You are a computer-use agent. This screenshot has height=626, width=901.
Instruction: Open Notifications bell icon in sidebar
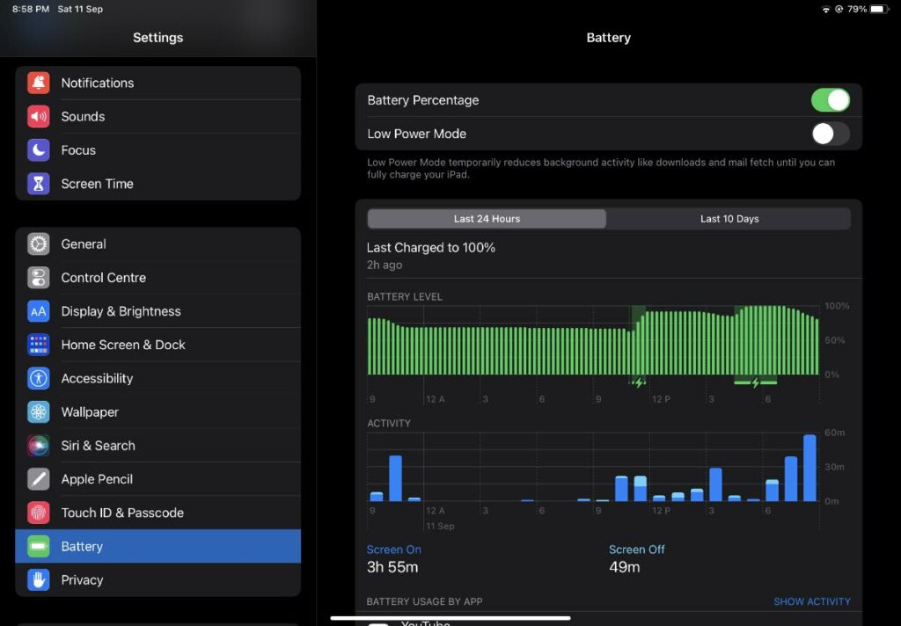pyautogui.click(x=38, y=83)
